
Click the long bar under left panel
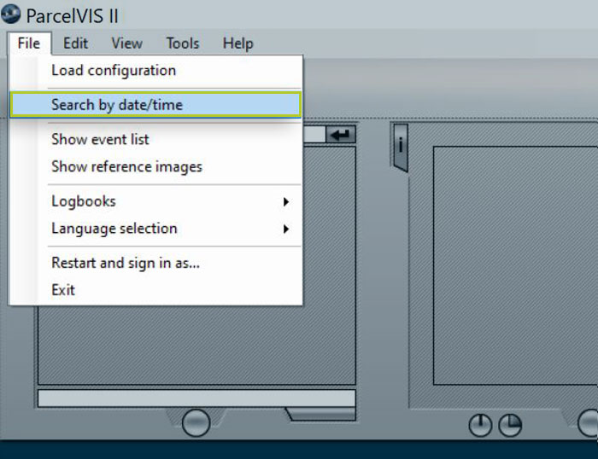click(196, 398)
